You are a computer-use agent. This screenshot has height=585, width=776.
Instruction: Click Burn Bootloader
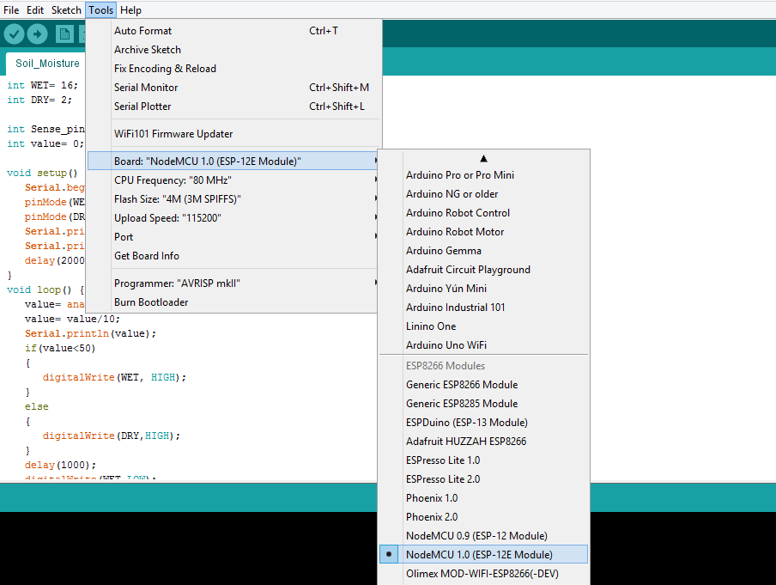click(x=151, y=302)
